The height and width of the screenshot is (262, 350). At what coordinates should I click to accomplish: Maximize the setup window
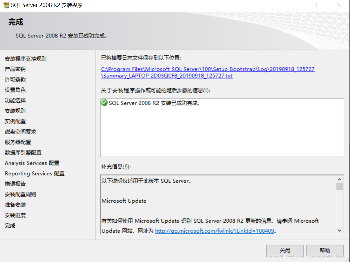319,5
